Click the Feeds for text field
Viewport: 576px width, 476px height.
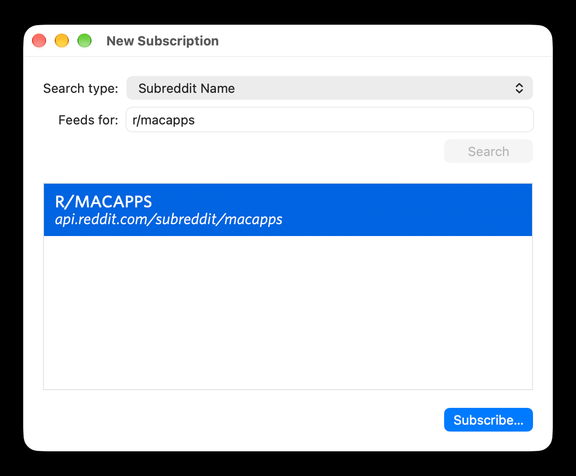(329, 119)
